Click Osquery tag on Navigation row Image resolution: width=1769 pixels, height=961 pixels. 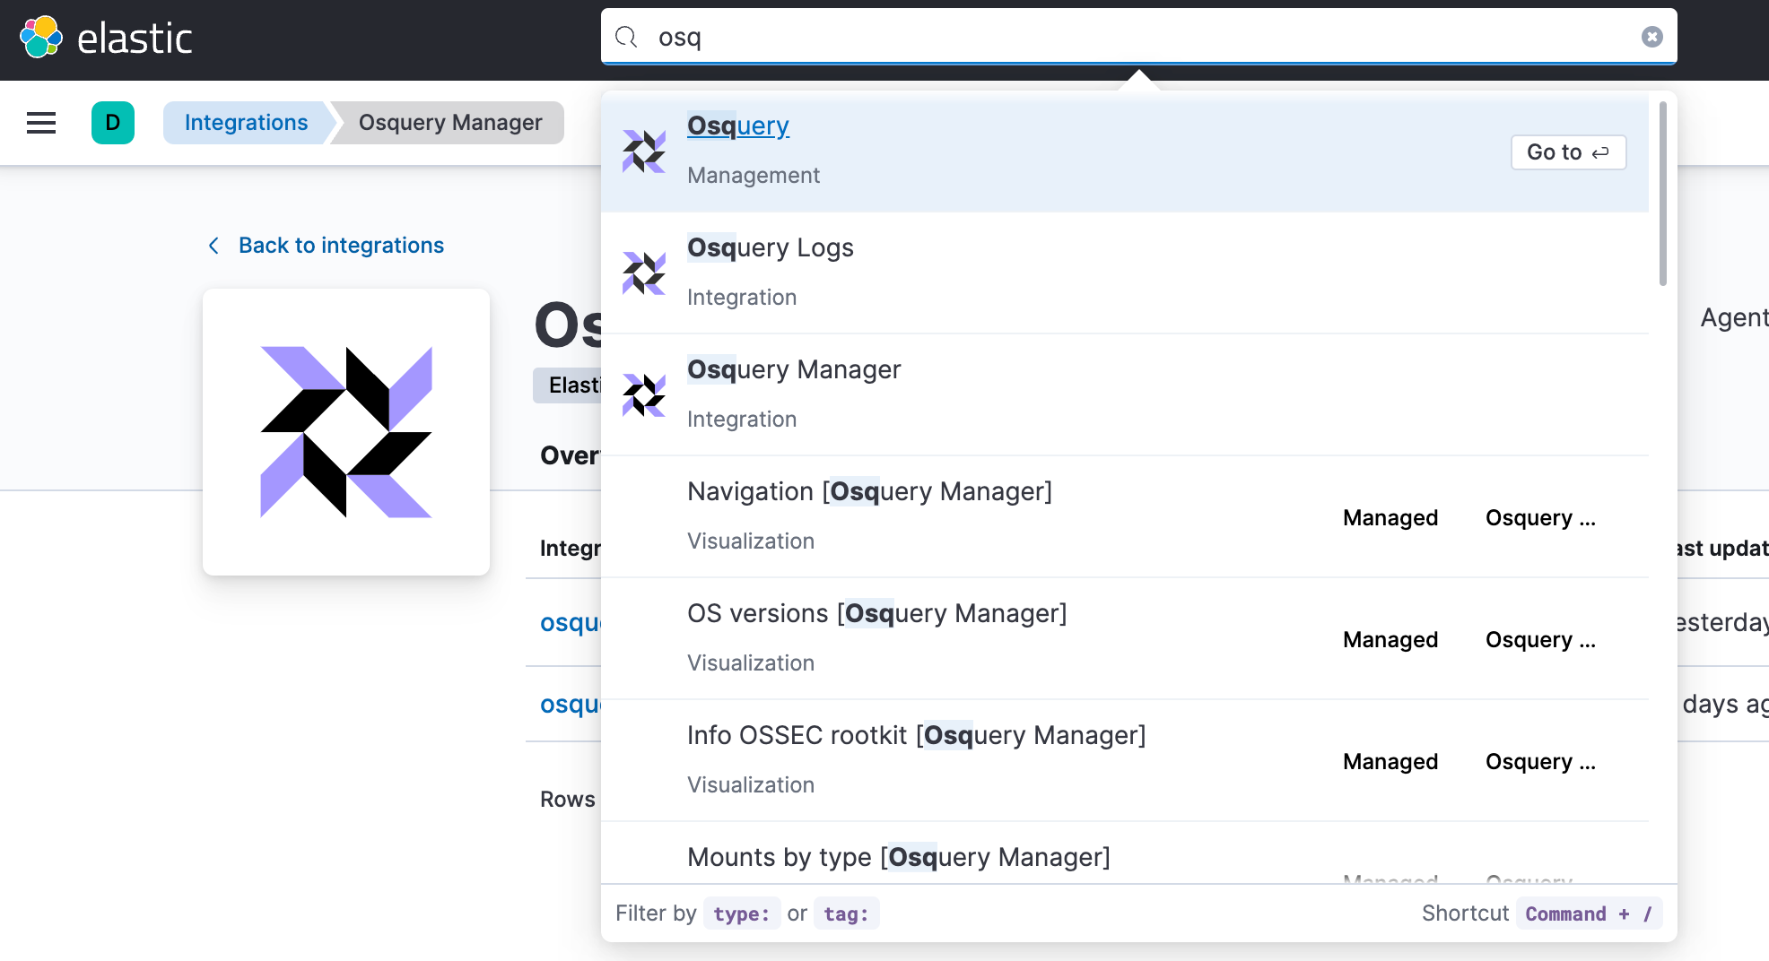[x=1540, y=518]
